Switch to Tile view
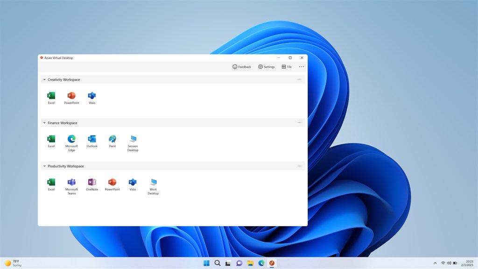Viewport: 478px width, 269px height. click(x=287, y=67)
